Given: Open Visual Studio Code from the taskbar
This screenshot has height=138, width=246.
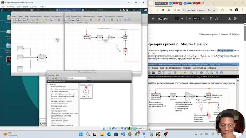Looking at the screenshot, I should click(123, 134).
